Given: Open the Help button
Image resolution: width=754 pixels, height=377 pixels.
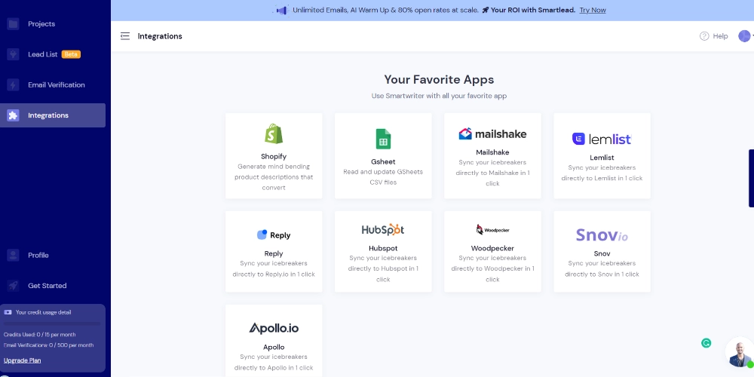Looking at the screenshot, I should click(x=713, y=36).
